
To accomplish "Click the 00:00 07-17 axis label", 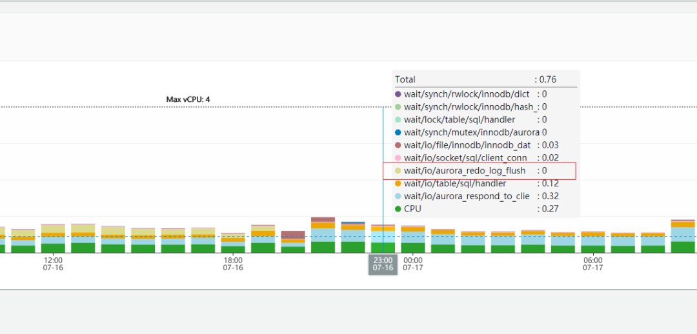I will point(412,264).
